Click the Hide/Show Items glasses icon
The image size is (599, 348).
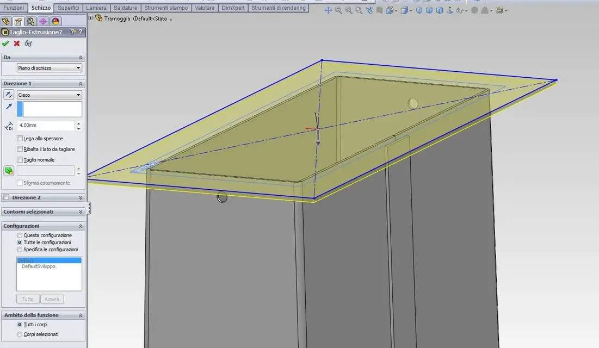coord(460,10)
